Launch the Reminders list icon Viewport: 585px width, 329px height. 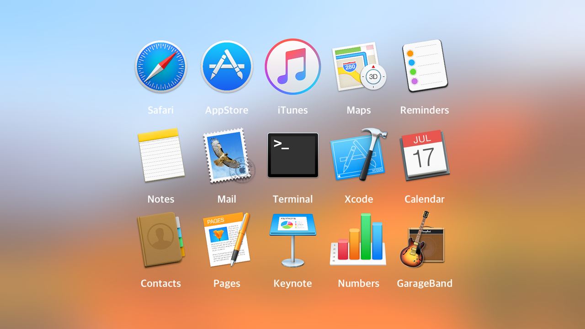pos(425,66)
